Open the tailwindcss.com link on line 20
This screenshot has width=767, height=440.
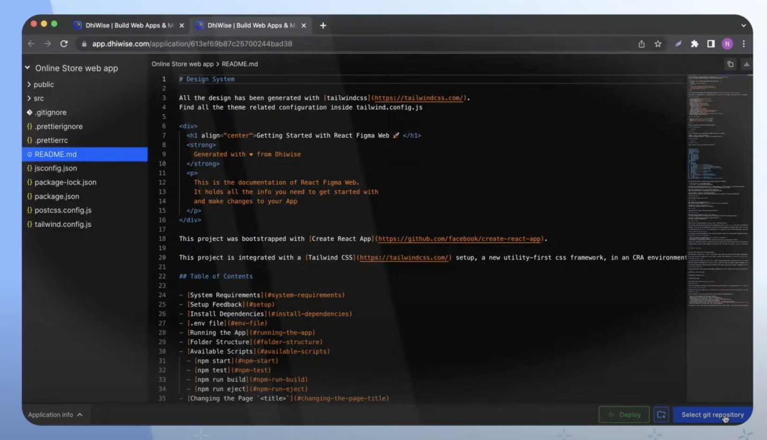[x=404, y=257]
